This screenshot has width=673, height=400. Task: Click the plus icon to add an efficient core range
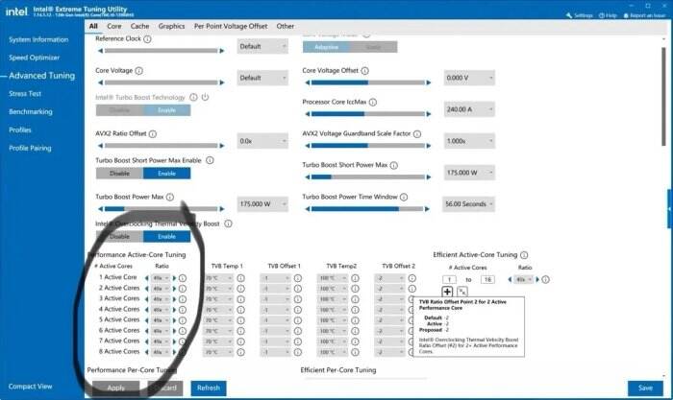pyautogui.click(x=447, y=292)
